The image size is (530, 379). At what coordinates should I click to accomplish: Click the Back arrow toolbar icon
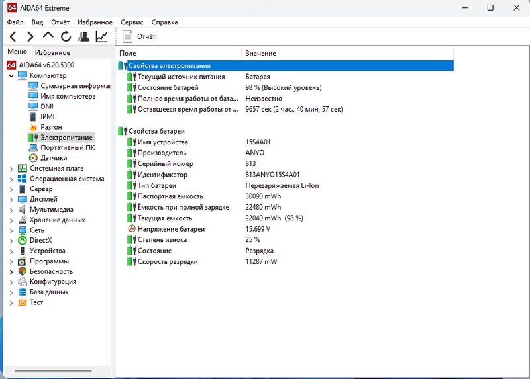point(13,36)
